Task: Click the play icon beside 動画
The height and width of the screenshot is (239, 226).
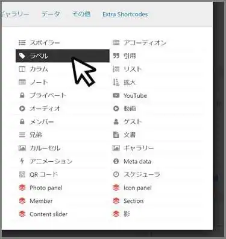Action: (x=116, y=109)
